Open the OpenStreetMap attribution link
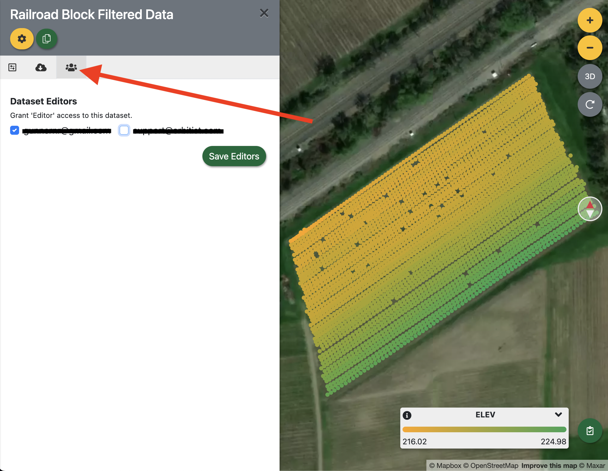Image resolution: width=608 pixels, height=471 pixels. 494,466
